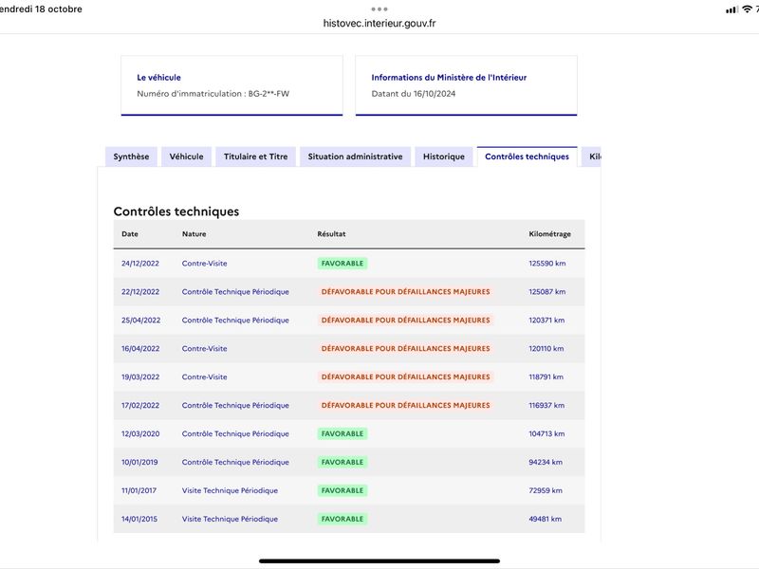The height and width of the screenshot is (569, 759).
Task: Switch to the Véhicule tab
Action: point(186,156)
